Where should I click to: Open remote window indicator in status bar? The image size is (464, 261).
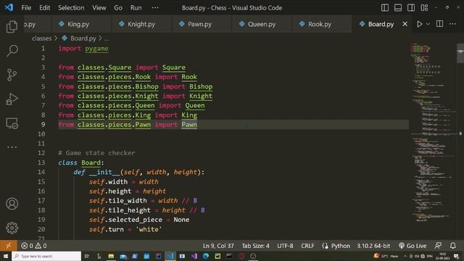pos(8,246)
